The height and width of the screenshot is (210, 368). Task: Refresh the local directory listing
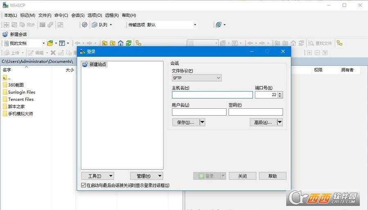pos(128,43)
